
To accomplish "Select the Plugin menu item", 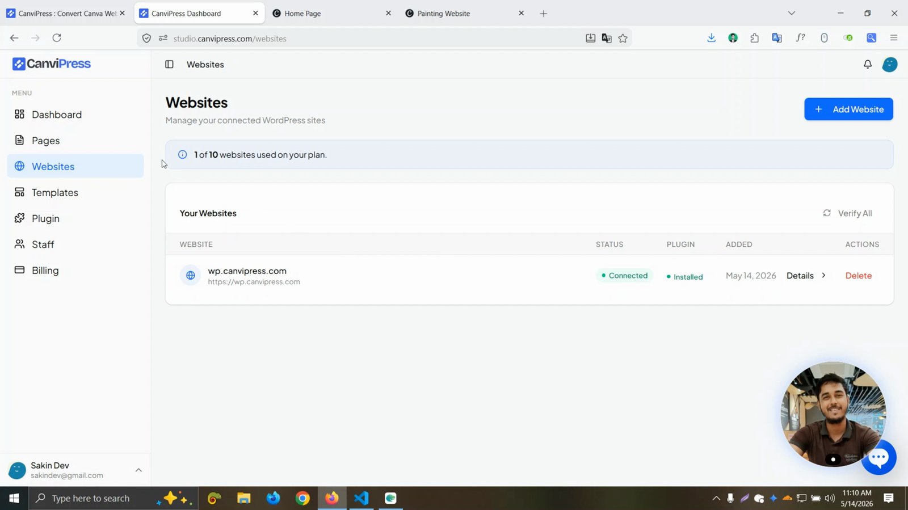I will [75, 218].
